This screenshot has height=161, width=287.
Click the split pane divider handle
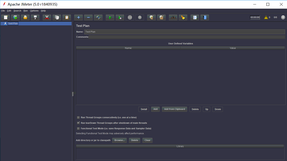point(73,94)
